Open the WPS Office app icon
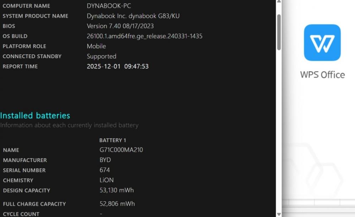355x217 pixels. point(322,43)
